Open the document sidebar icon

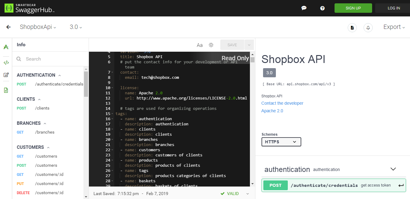(6, 90)
